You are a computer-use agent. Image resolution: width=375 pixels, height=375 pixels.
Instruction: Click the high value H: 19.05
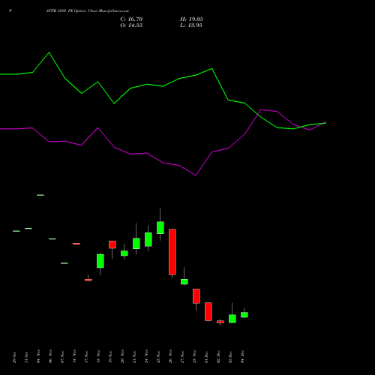pos(191,19)
